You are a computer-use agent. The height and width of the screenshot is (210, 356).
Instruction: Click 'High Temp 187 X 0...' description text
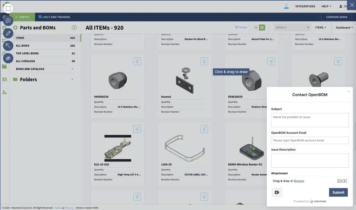(129, 175)
